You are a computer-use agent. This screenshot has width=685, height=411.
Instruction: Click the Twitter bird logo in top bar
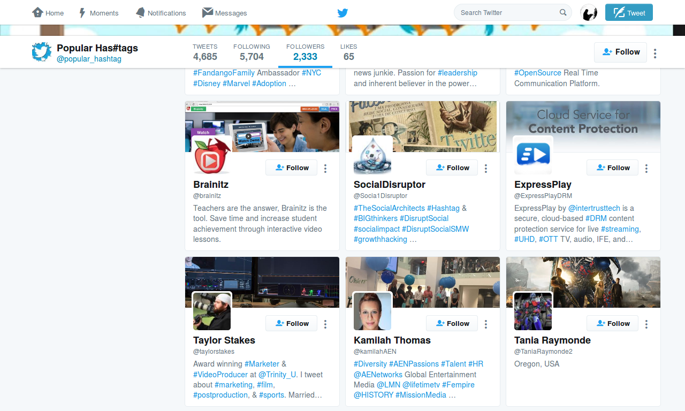342,13
